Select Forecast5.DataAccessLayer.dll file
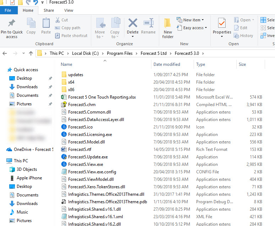Image resolution: width=275 pixels, height=226 pixels. 96,120
